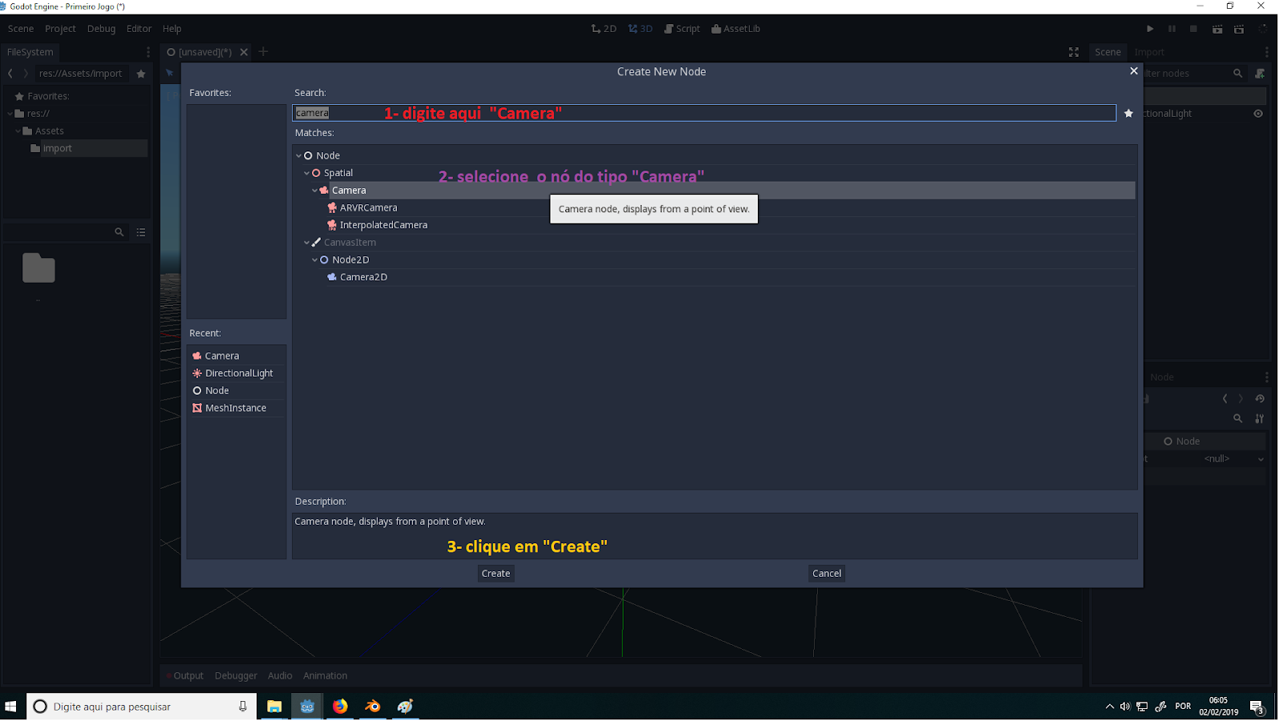Open the Animation bottom panel
The height and width of the screenshot is (721, 1283).
[x=325, y=676]
